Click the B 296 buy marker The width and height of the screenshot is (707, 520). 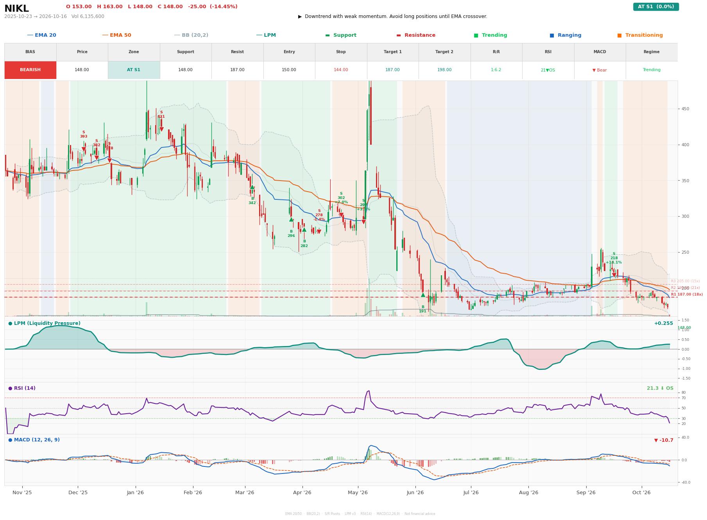(x=291, y=220)
